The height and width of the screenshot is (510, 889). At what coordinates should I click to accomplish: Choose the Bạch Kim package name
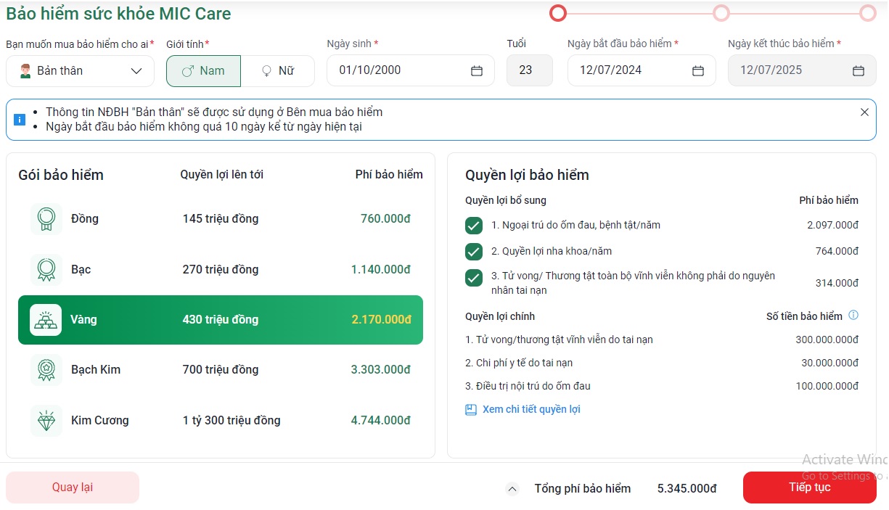[x=96, y=370]
